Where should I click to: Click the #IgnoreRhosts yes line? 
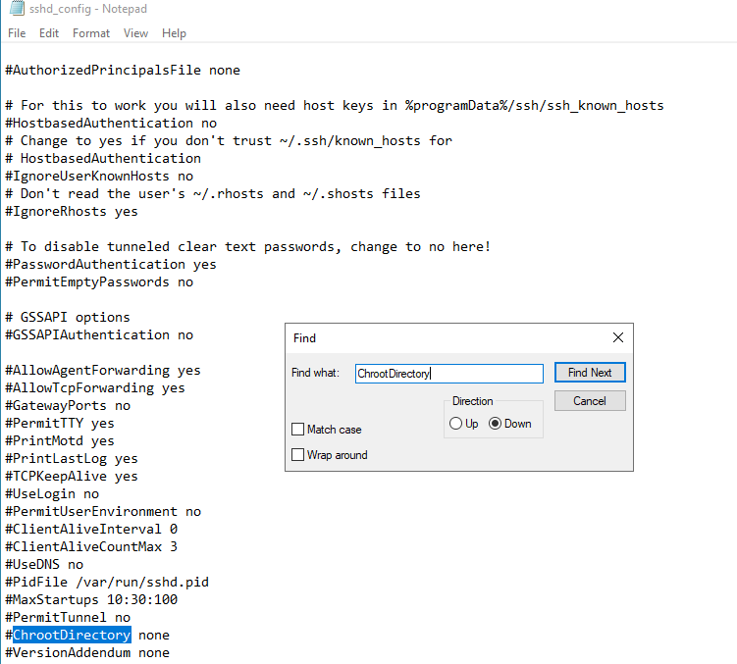tap(72, 212)
